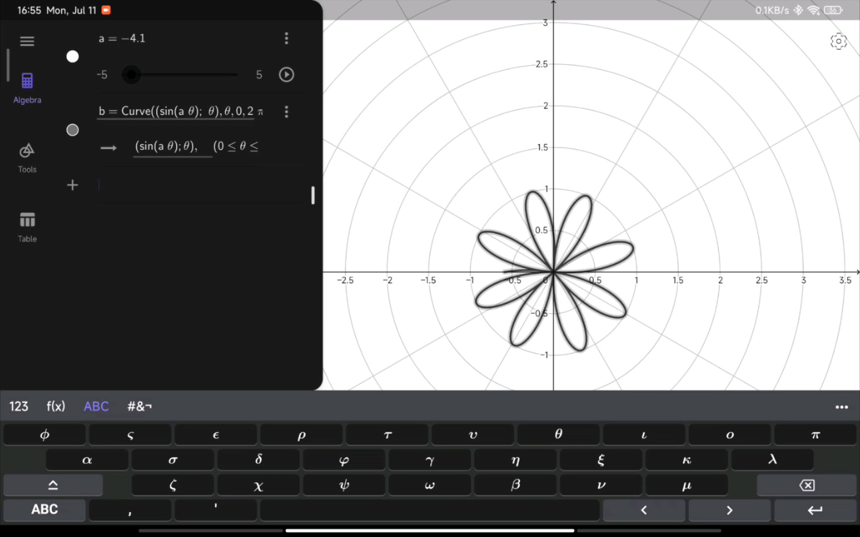Screen dimensions: 860x537
Task: Tap the α key
Action: pyautogui.click(x=87, y=460)
